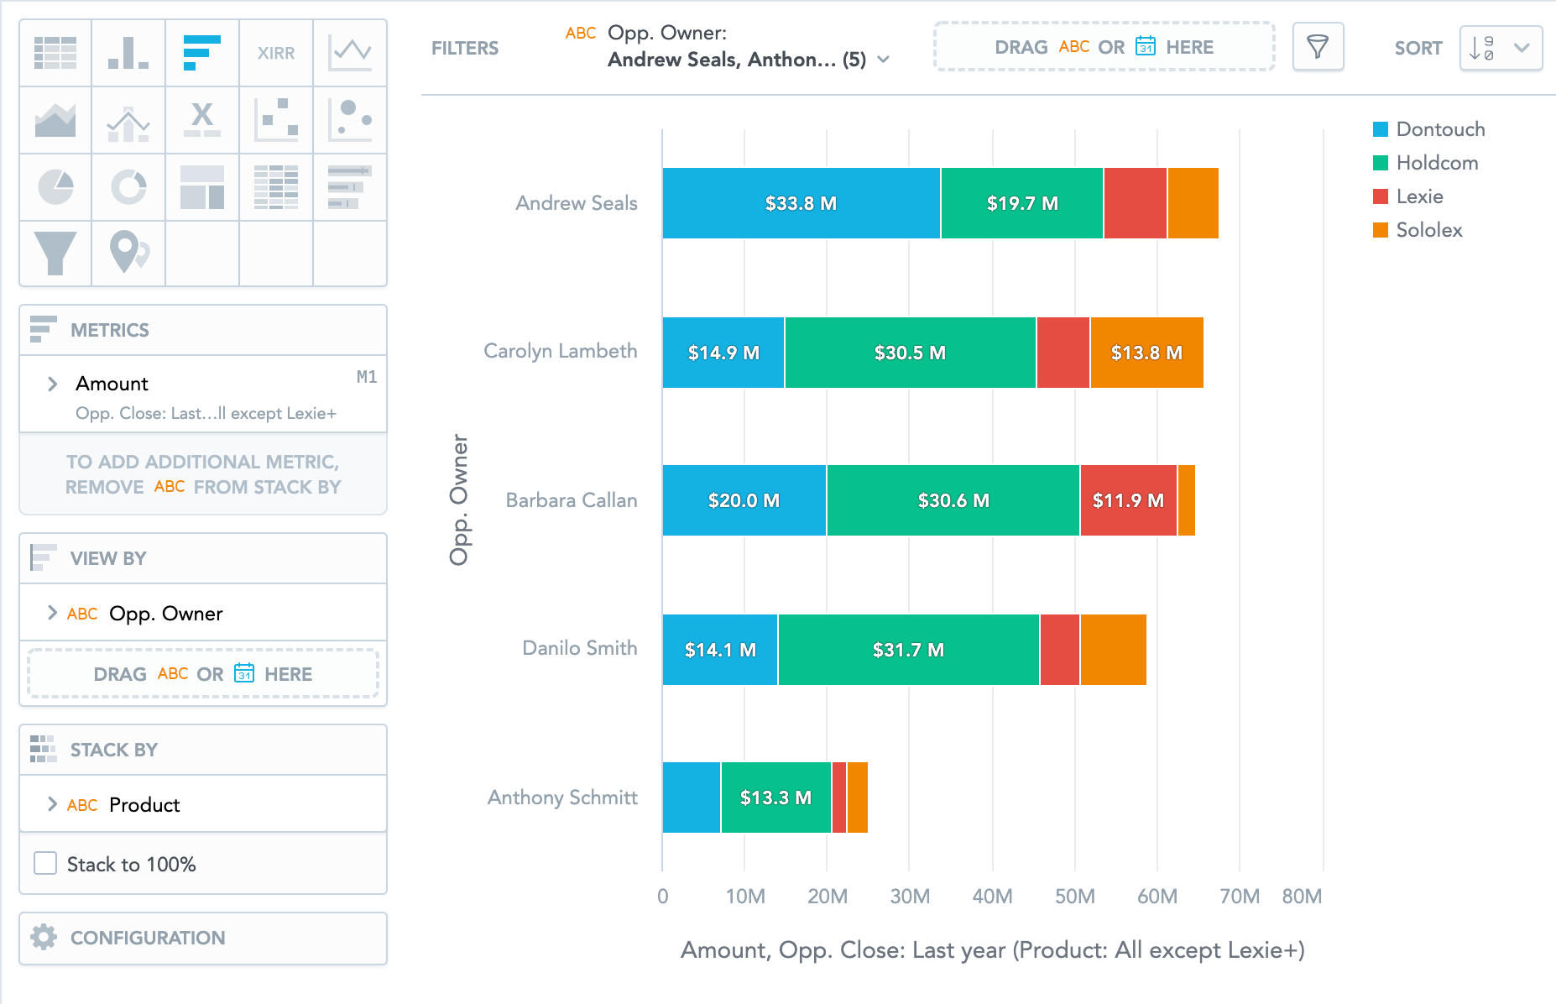The image size is (1556, 1004).
Task: Click the Opp. Owner vertical axis title
Action: click(x=459, y=499)
